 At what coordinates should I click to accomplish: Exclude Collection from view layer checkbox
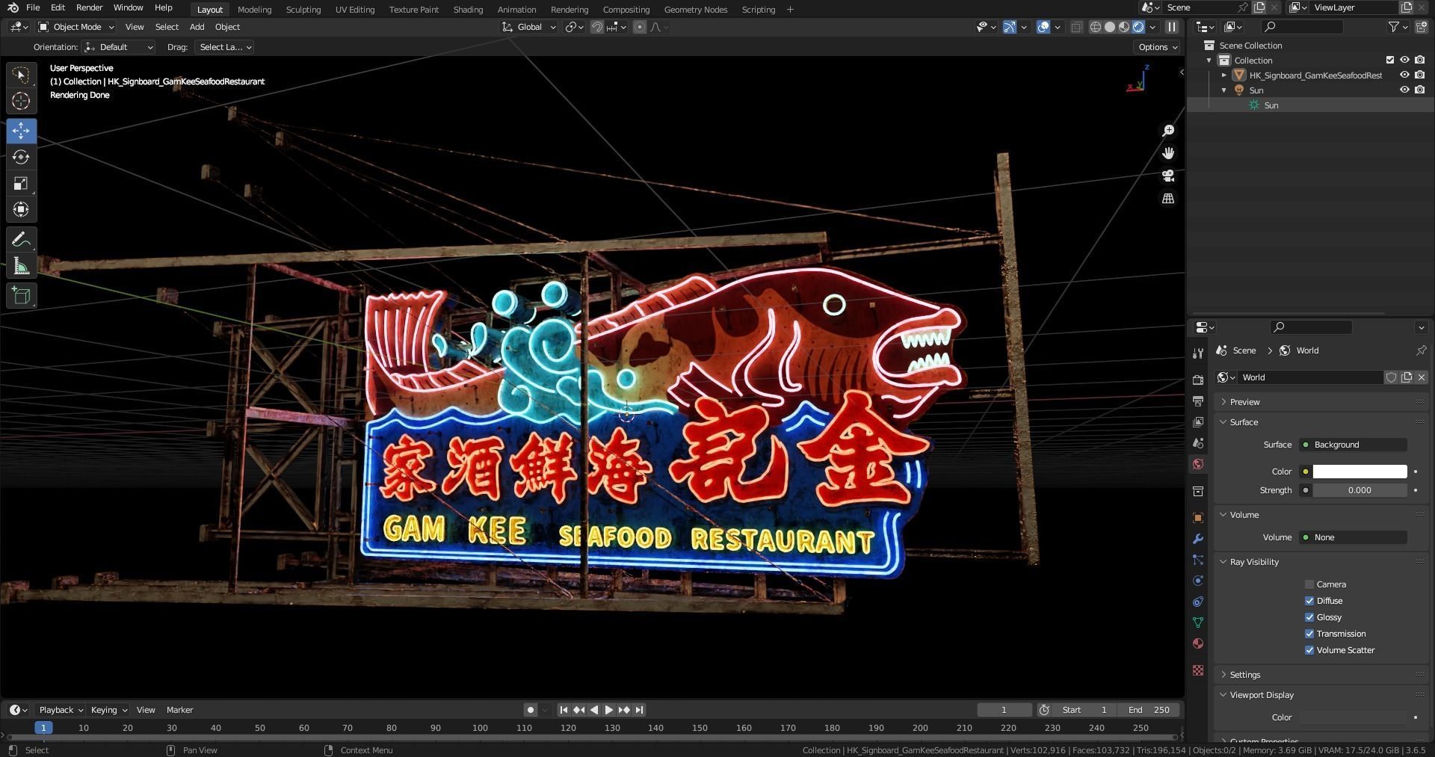coord(1390,60)
